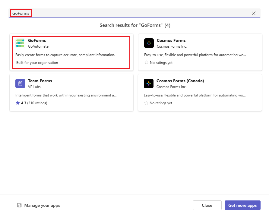This screenshot has height=214, width=269.
Task: Open Manage your apps link
Action: click(x=42, y=205)
